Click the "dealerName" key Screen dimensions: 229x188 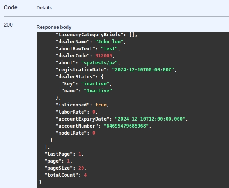(x=73, y=42)
